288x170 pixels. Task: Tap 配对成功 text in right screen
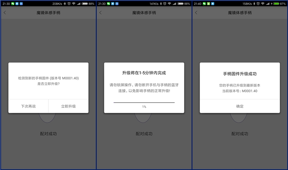coord(240,134)
